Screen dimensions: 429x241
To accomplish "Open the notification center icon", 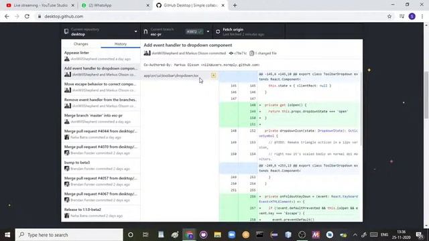I will 420,235.
